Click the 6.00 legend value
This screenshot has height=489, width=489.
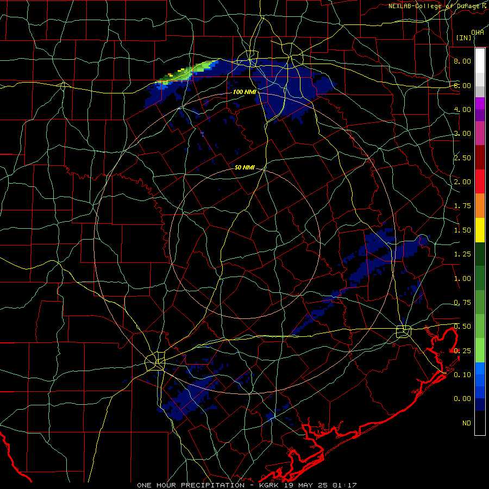tap(462, 85)
